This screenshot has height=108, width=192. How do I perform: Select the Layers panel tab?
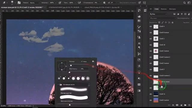click(x=156, y=9)
